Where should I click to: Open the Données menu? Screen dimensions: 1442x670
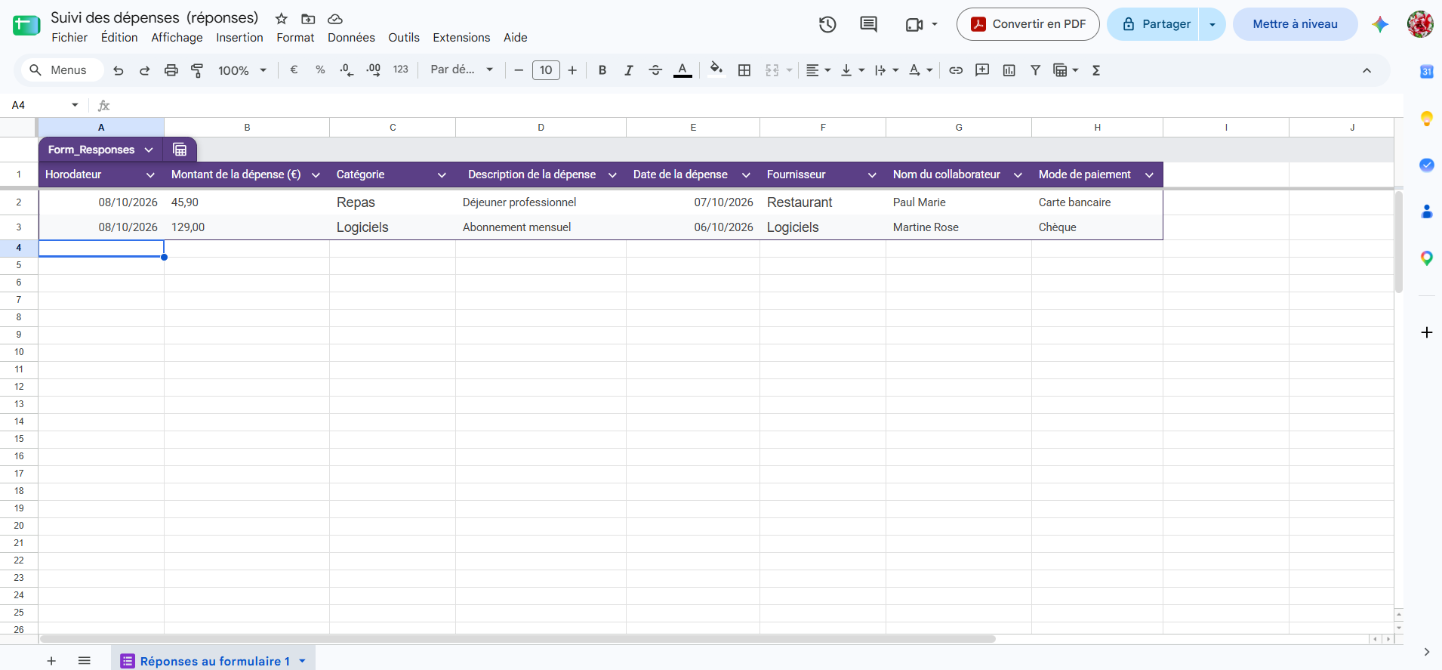[x=351, y=38]
